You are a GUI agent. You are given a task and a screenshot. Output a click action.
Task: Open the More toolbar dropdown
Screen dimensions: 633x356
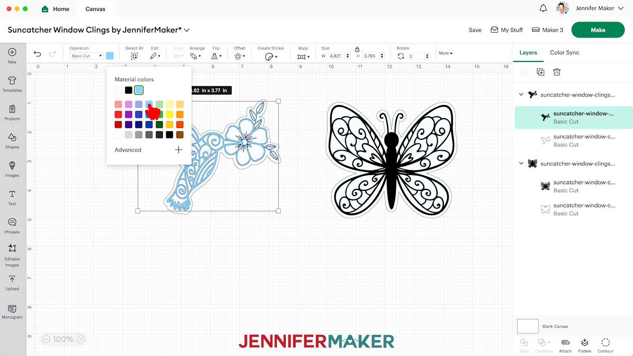(446, 53)
